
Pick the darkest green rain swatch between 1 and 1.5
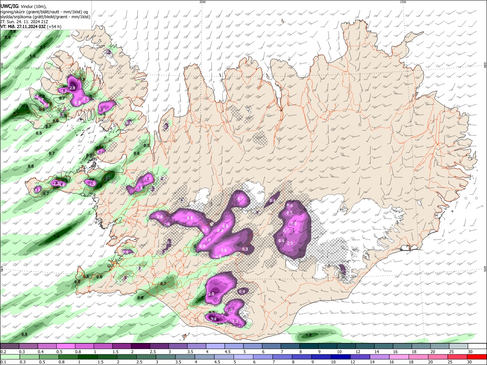point(88,356)
